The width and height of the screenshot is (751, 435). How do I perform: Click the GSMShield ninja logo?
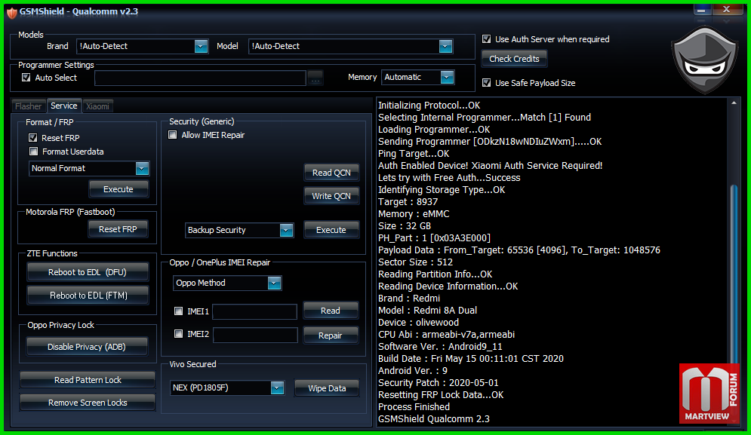click(x=704, y=60)
